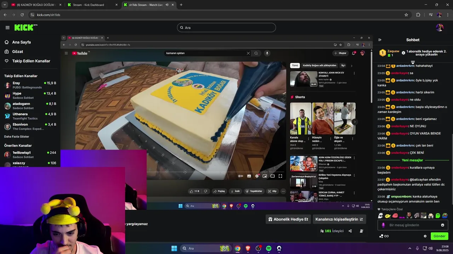Screen dimensions: 453x254
Task: Click Kanalınızı kişiselleştirin button
Action: click(x=339, y=219)
